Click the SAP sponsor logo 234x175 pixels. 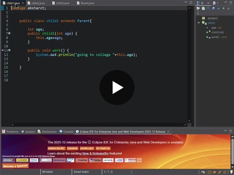point(70,160)
